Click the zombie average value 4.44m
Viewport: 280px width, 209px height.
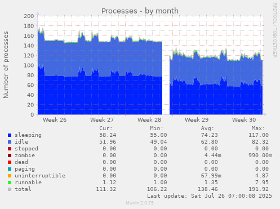[212, 155]
